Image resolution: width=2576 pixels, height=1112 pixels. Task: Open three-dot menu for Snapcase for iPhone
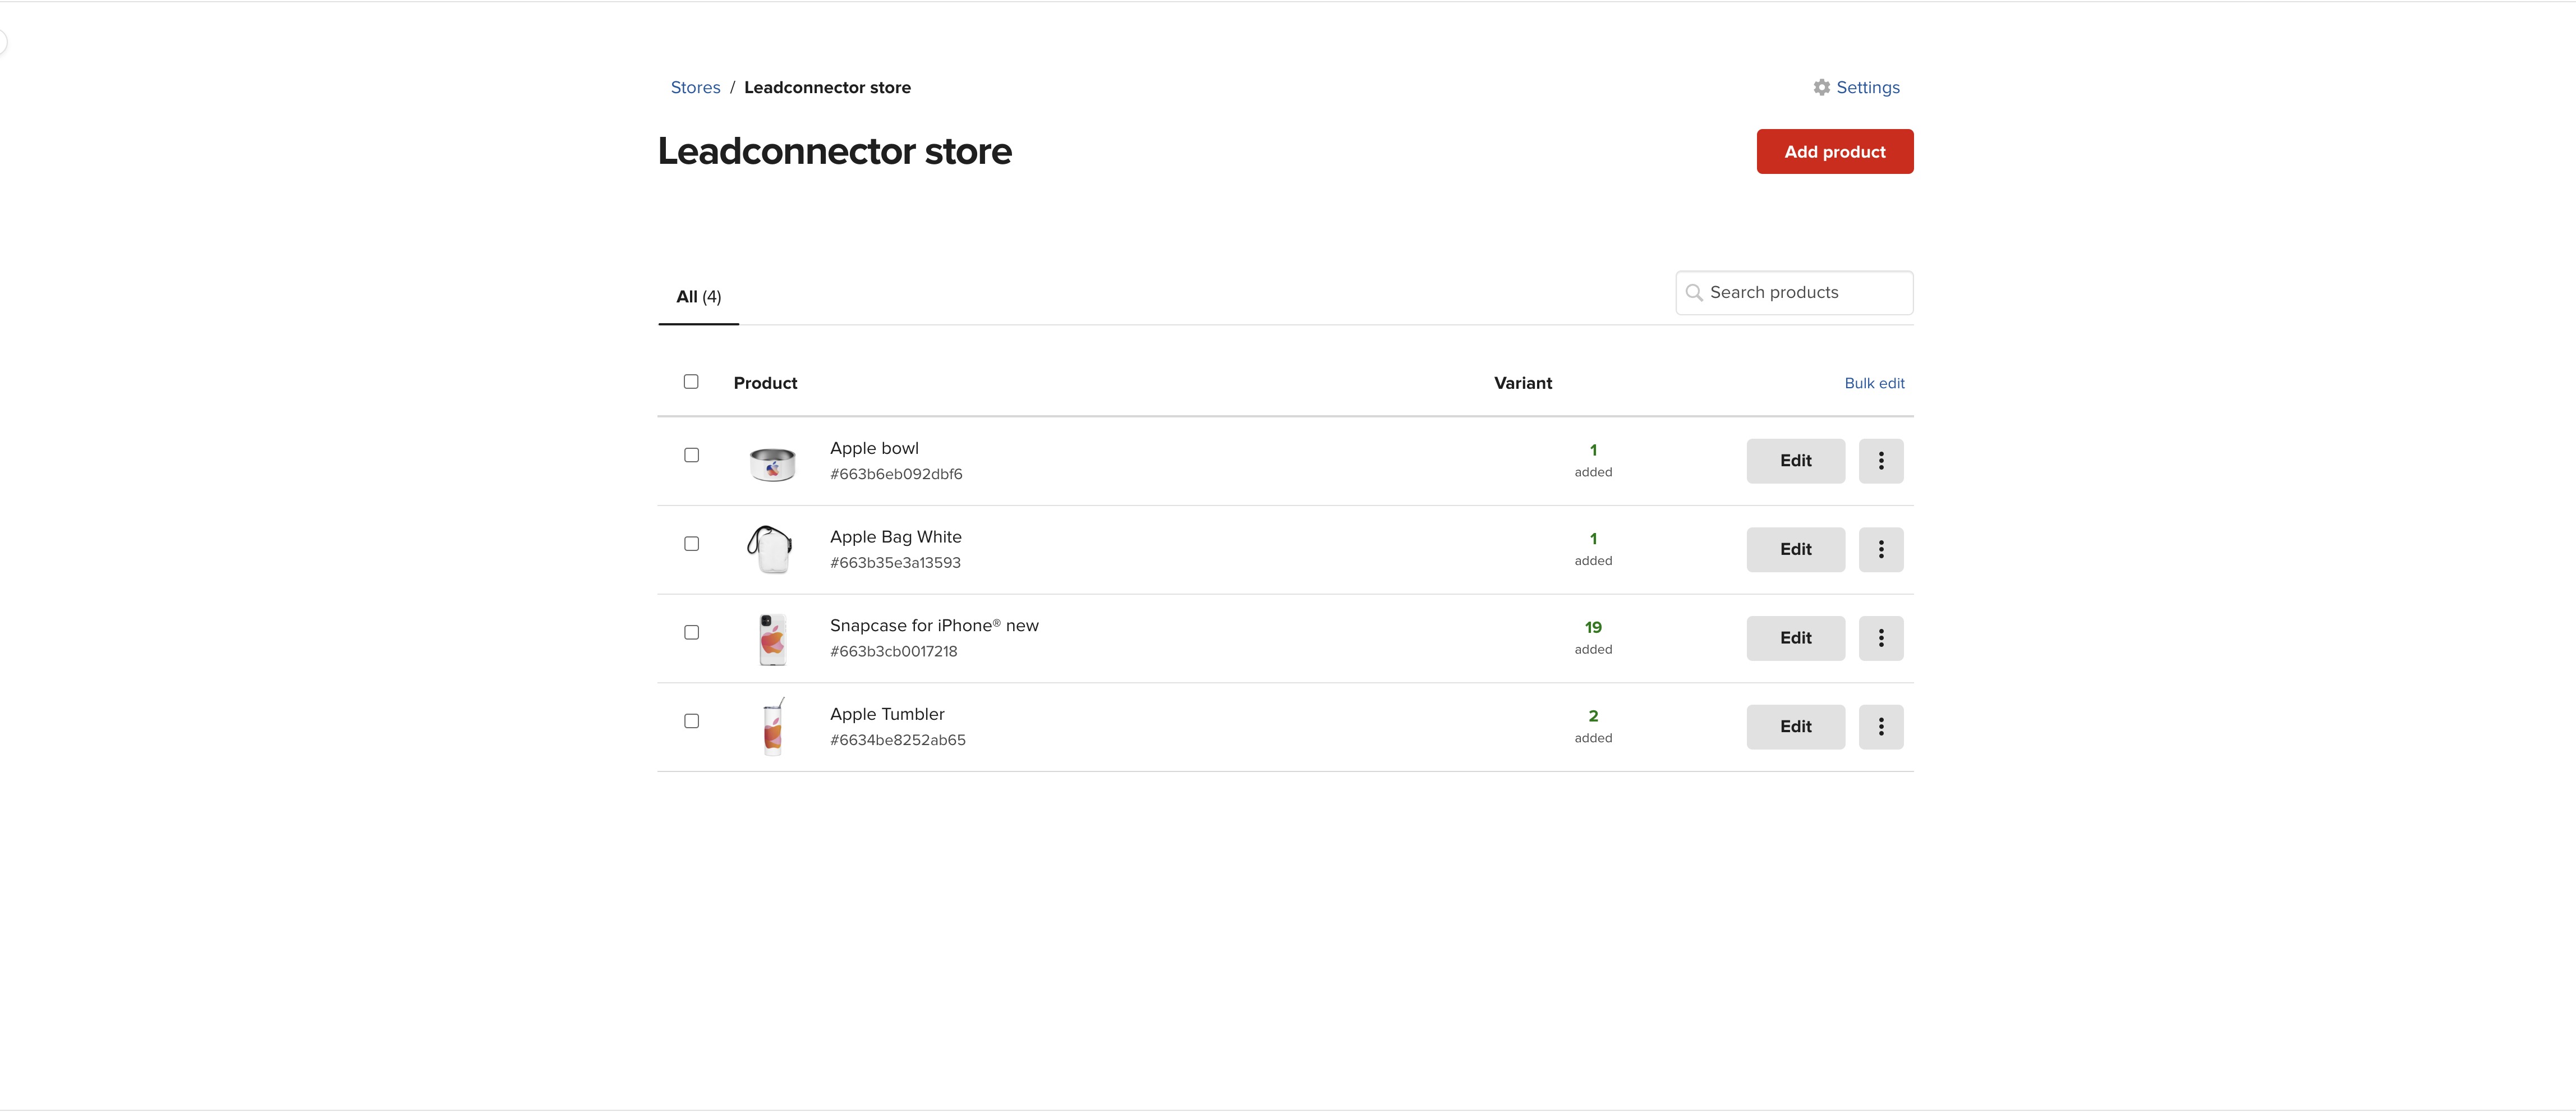coord(1880,638)
